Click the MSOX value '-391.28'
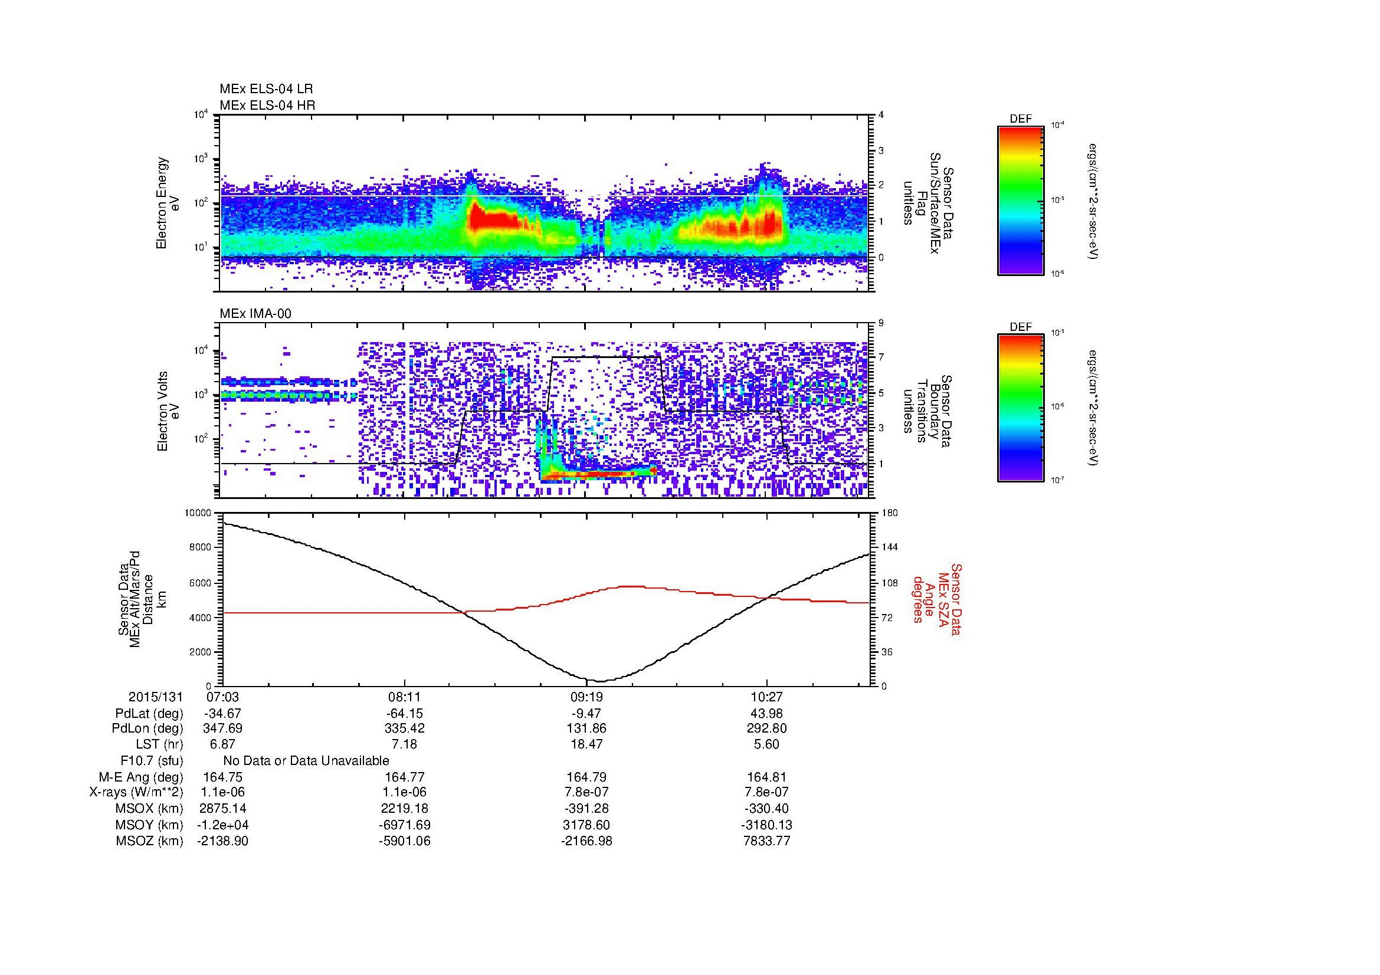1380x975 pixels. pyautogui.click(x=586, y=809)
